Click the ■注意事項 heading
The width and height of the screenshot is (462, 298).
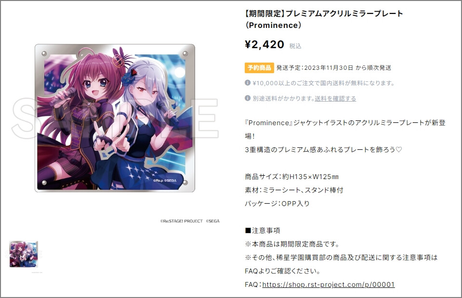263,231
